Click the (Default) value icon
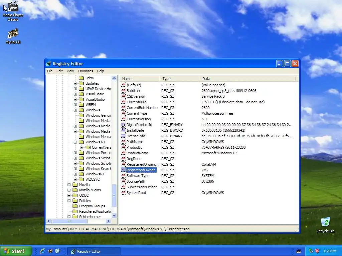The width and height of the screenshot is (342, 256). coord(124,85)
